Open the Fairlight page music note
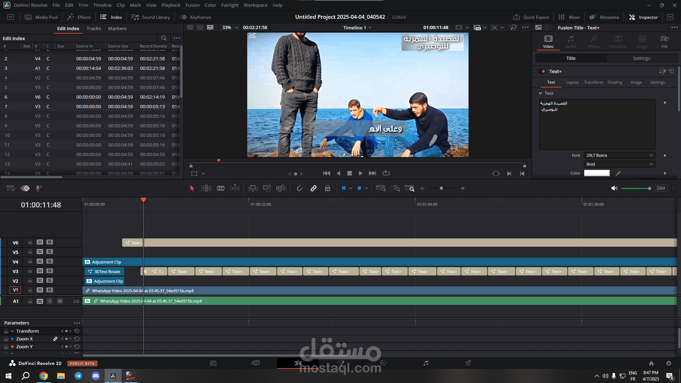 [x=426, y=363]
